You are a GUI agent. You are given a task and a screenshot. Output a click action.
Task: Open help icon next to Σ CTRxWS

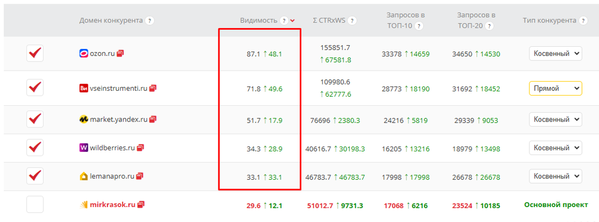tap(352, 21)
